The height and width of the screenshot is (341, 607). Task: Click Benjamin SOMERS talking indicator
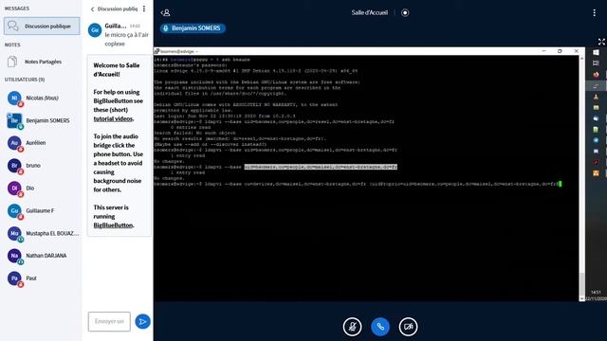click(x=193, y=28)
